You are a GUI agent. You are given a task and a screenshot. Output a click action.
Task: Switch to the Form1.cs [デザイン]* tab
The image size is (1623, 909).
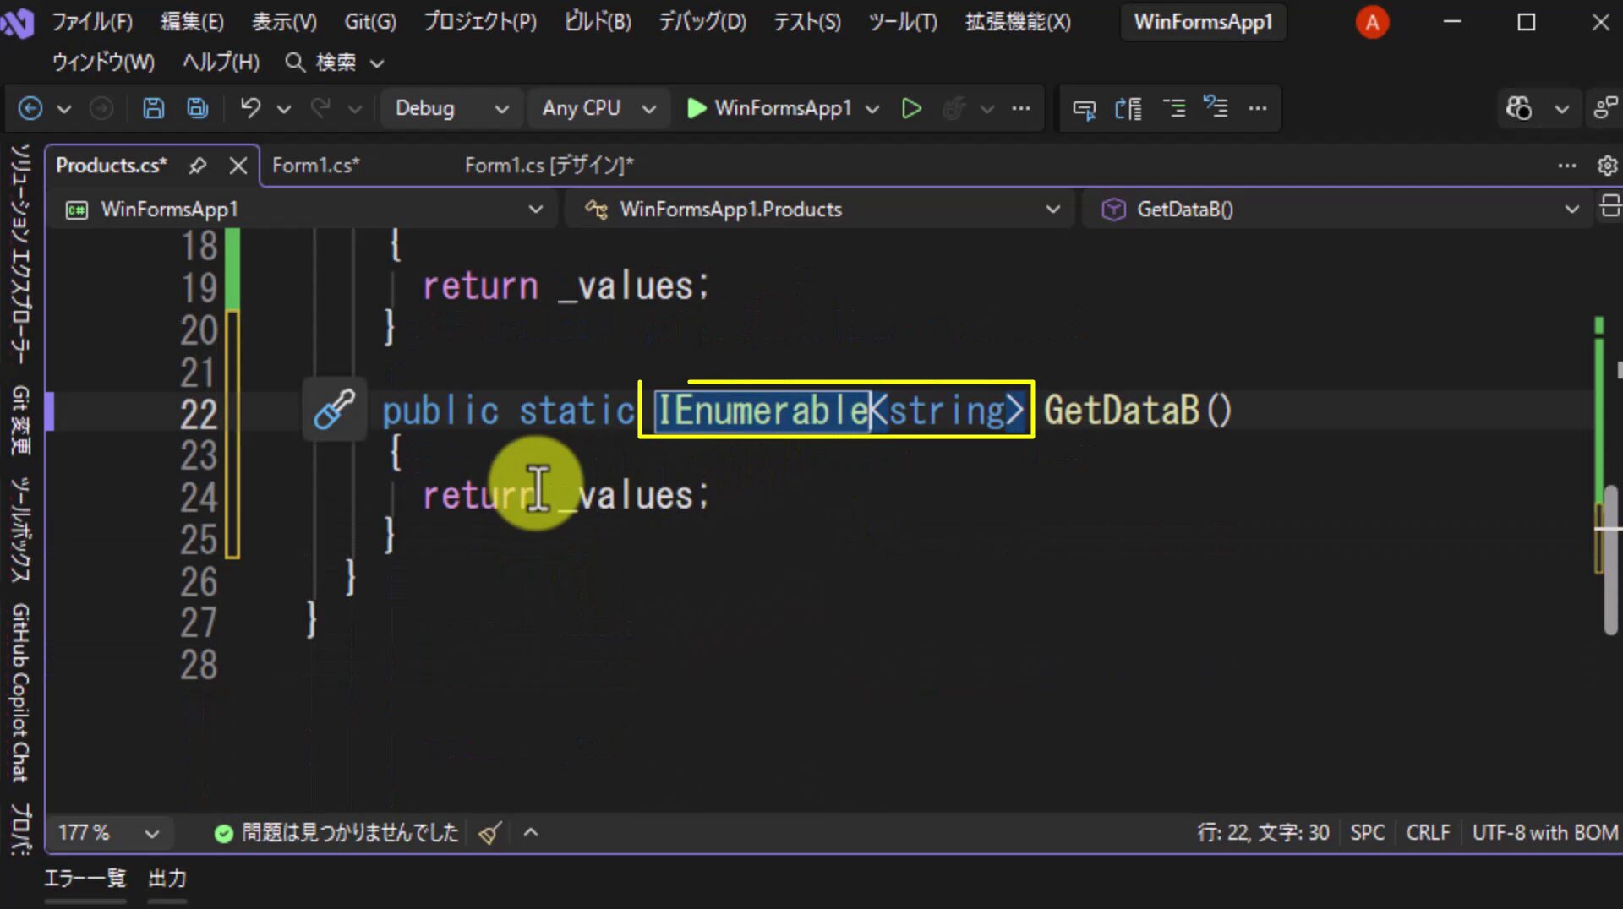coord(549,166)
